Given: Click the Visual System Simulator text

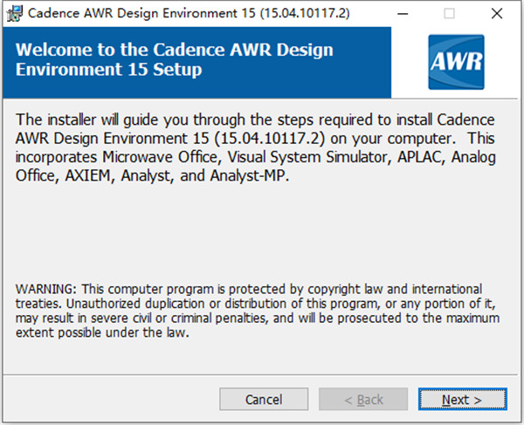Looking at the screenshot, I should tap(309, 157).
